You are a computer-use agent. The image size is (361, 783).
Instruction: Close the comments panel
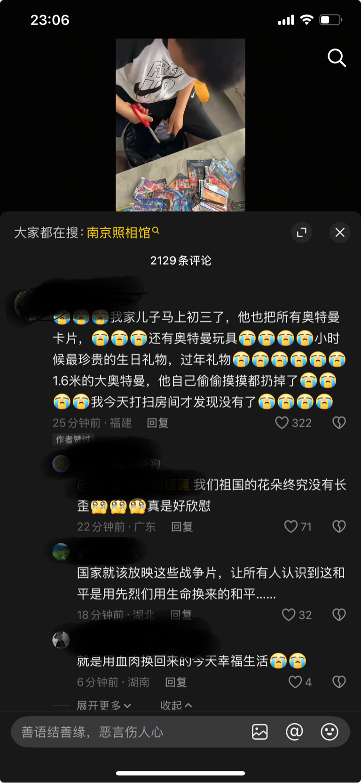(340, 232)
